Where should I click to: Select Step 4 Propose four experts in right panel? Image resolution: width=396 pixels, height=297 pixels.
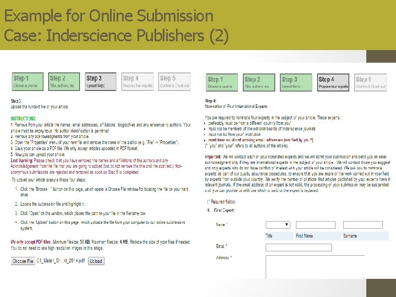point(333,82)
